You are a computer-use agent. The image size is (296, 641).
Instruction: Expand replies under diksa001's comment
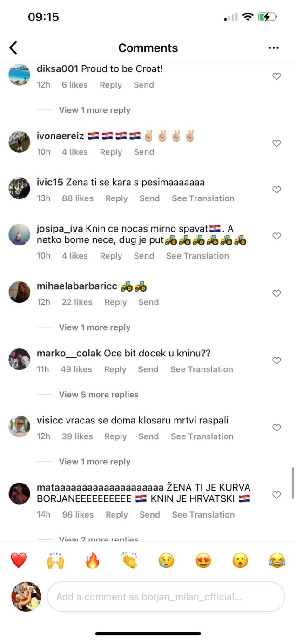click(x=94, y=110)
